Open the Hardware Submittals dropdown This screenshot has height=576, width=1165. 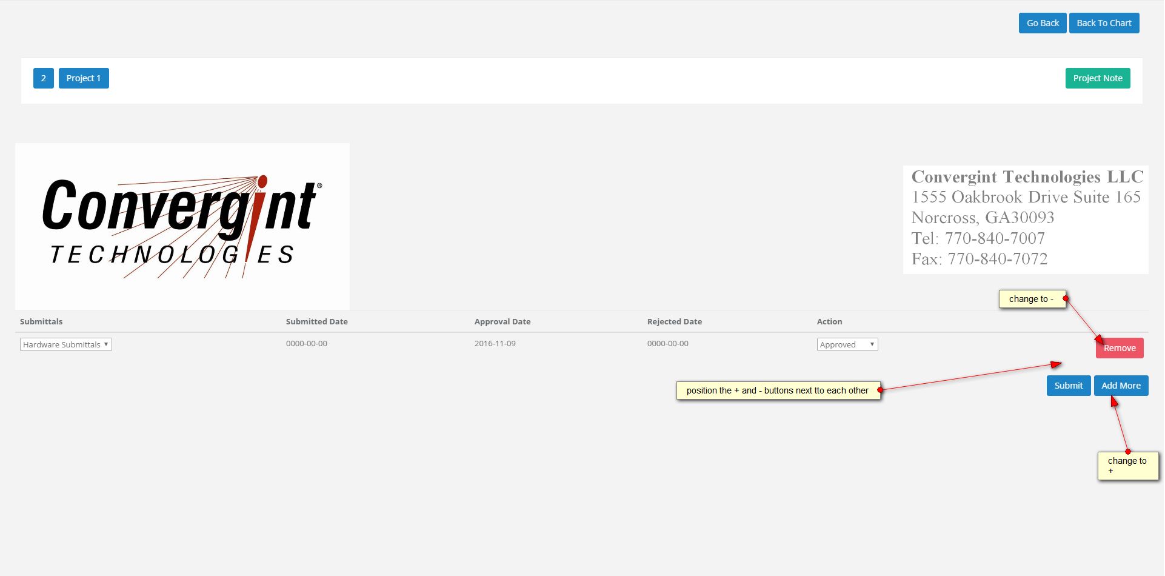[x=66, y=344]
